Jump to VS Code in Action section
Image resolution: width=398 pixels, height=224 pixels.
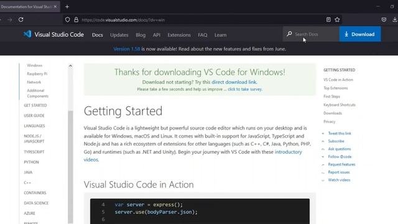pos(338,80)
